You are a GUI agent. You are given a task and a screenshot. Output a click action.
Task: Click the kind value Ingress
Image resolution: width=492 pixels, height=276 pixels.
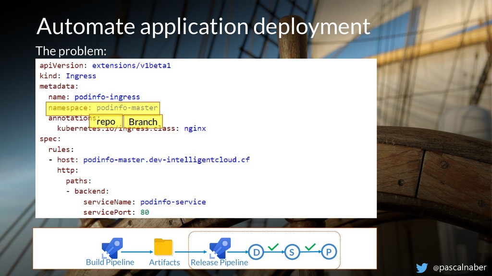[x=81, y=76]
